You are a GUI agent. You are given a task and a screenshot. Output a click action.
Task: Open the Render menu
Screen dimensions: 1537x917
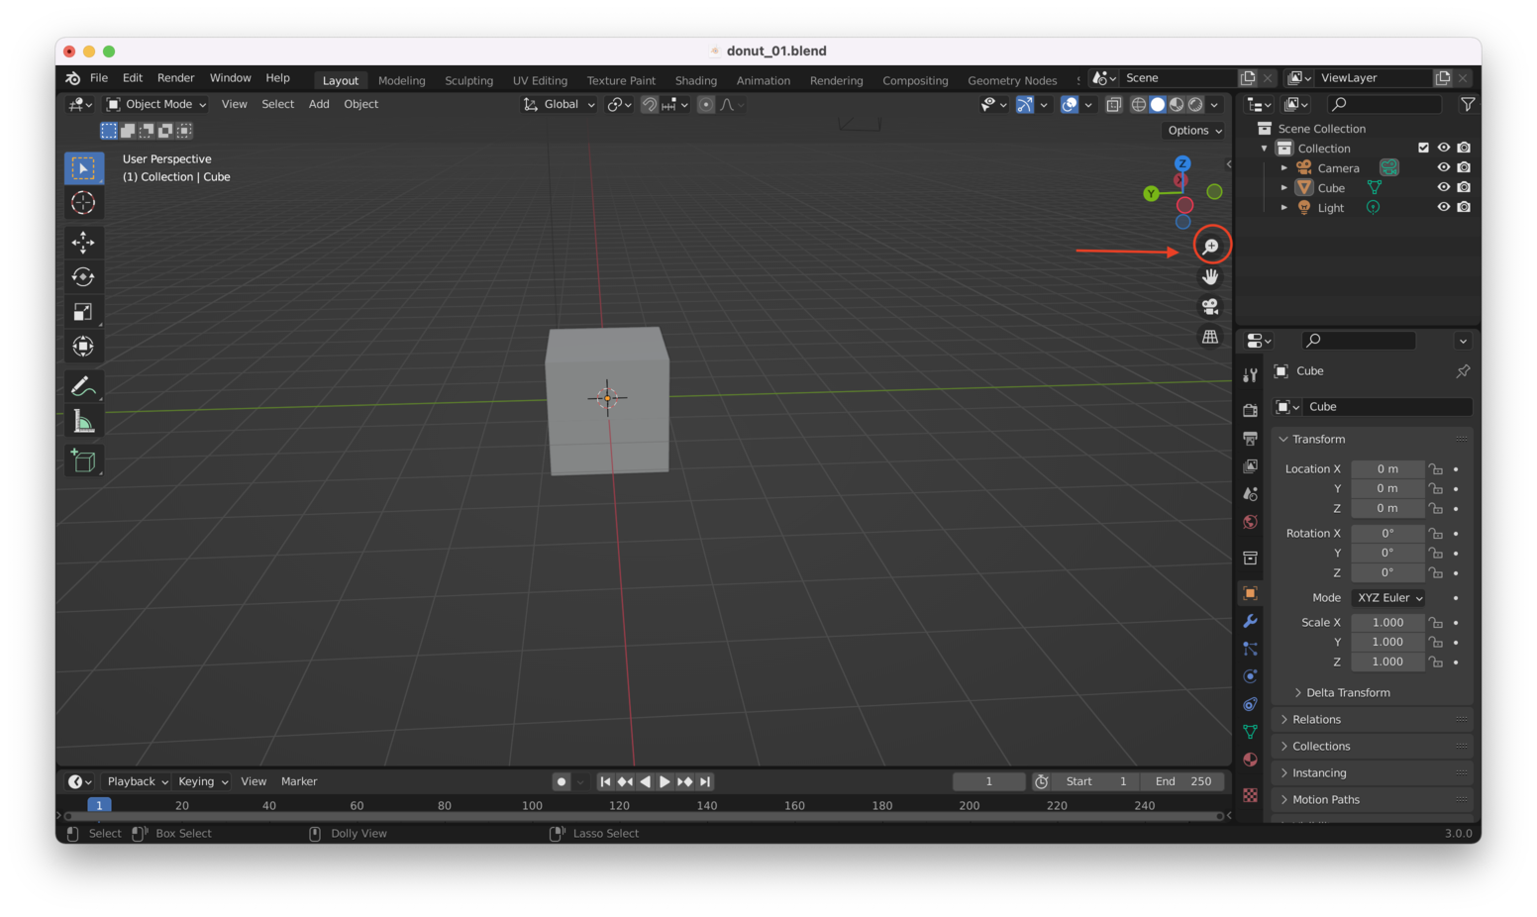tap(176, 77)
